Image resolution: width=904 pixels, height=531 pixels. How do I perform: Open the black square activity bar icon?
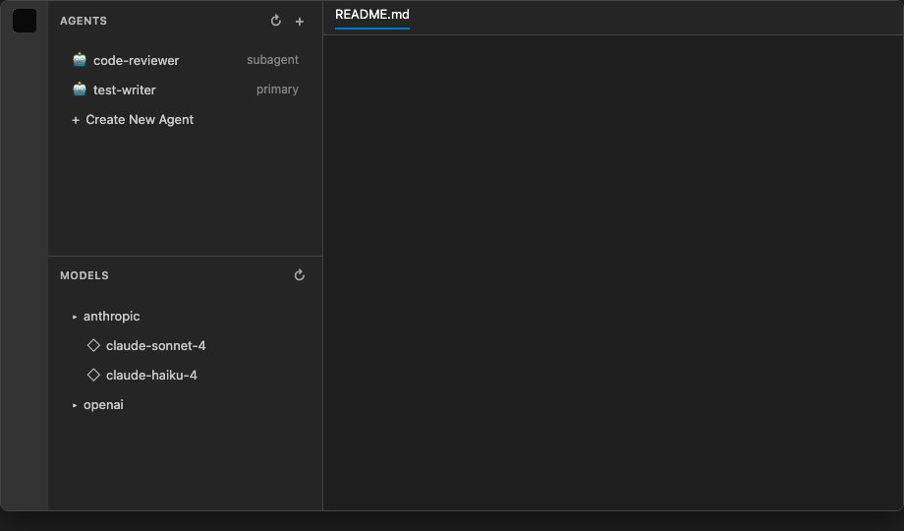(x=25, y=21)
